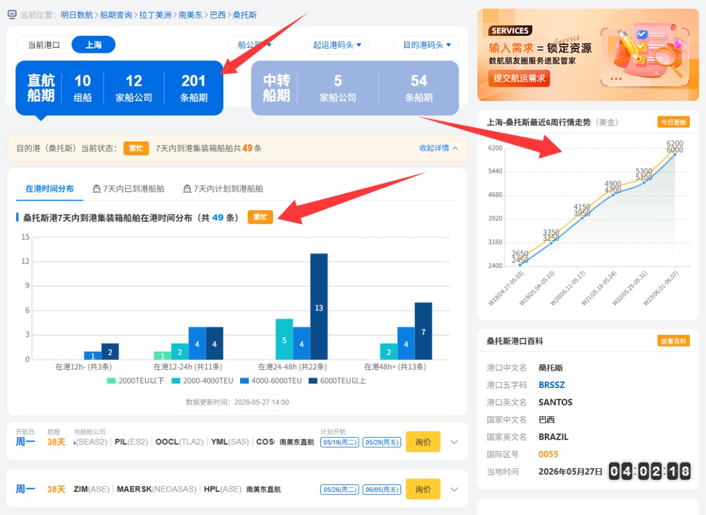Toggle the 4000-6000TEU legend item
The image size is (706, 515).
point(271,381)
